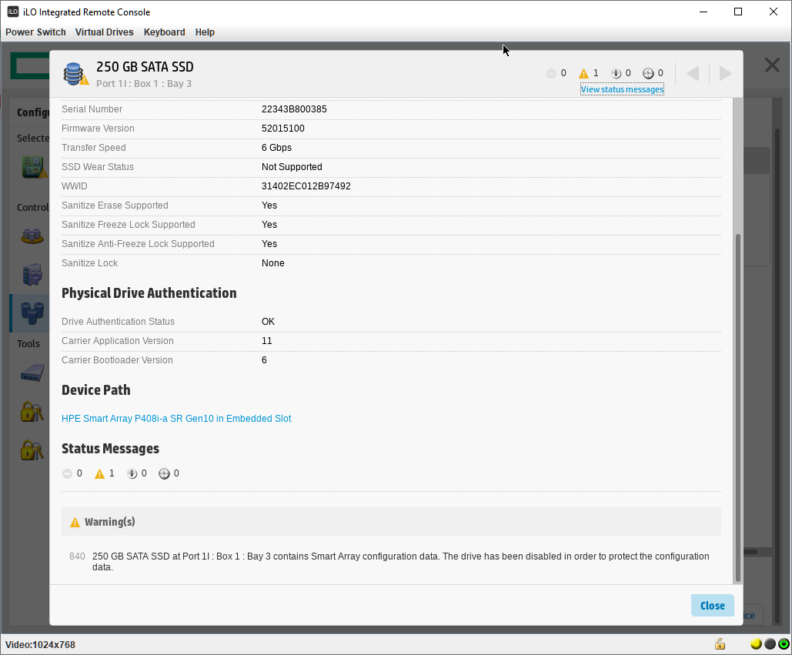The image size is (792, 655).
Task: Click SSD Wear Status value Not Supported
Action: click(292, 167)
